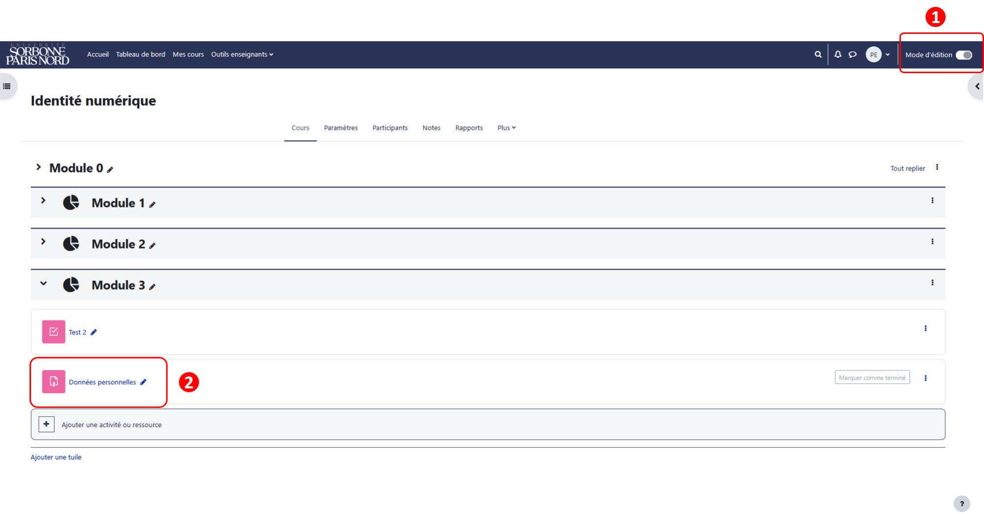Click the pencil icon next to Module 1

pyautogui.click(x=153, y=204)
